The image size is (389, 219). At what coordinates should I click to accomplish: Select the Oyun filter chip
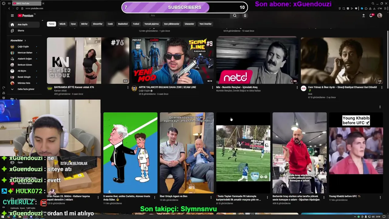(x=73, y=24)
